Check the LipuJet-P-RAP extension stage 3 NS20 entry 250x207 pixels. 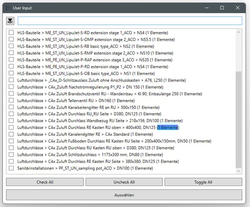click(11, 60)
